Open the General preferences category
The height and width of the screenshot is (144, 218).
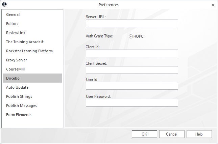[13, 15]
